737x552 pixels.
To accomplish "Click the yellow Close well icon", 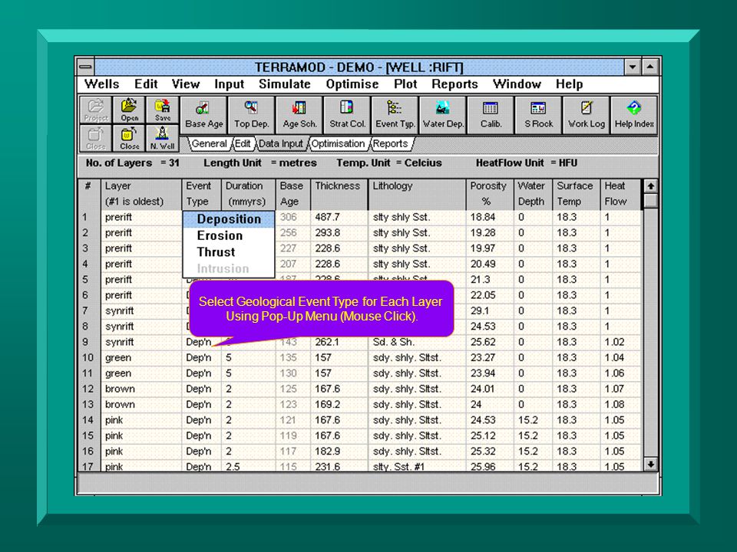I will (x=129, y=139).
